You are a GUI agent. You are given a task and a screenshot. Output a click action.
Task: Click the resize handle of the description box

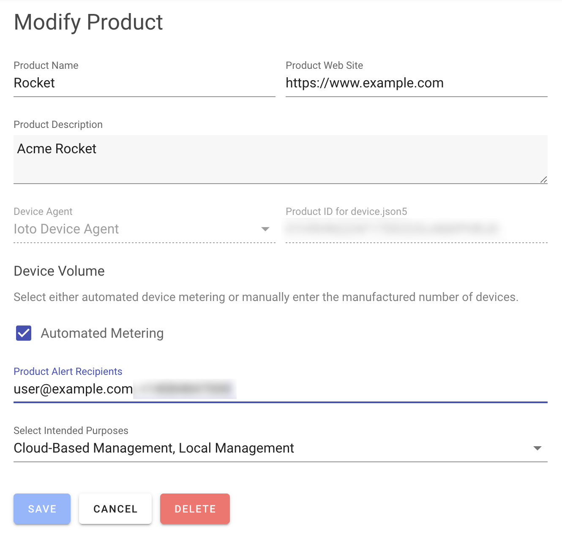click(543, 180)
